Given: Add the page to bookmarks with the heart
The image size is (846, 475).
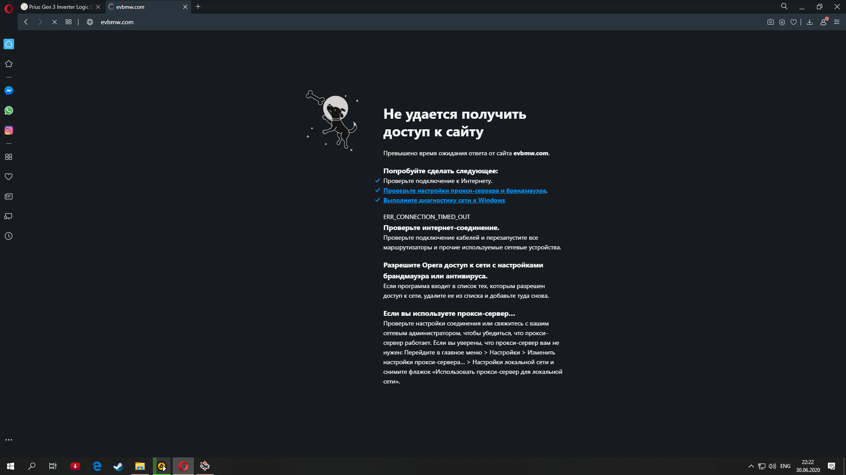Looking at the screenshot, I should [794, 22].
